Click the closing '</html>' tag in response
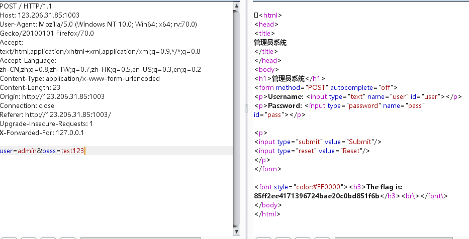This screenshot has height=239, width=469. (x=267, y=214)
